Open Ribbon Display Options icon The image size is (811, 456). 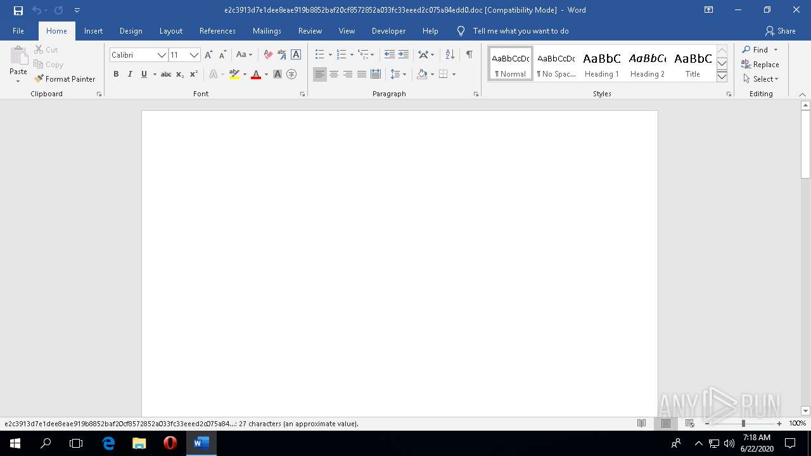(x=709, y=10)
